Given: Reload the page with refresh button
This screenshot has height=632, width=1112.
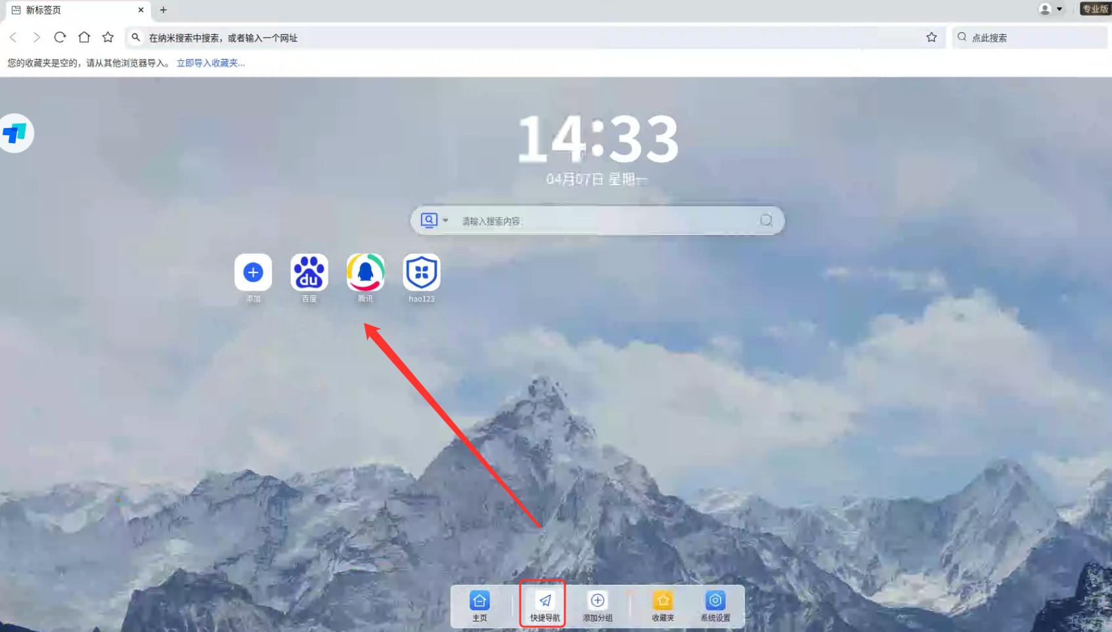Looking at the screenshot, I should click(60, 37).
